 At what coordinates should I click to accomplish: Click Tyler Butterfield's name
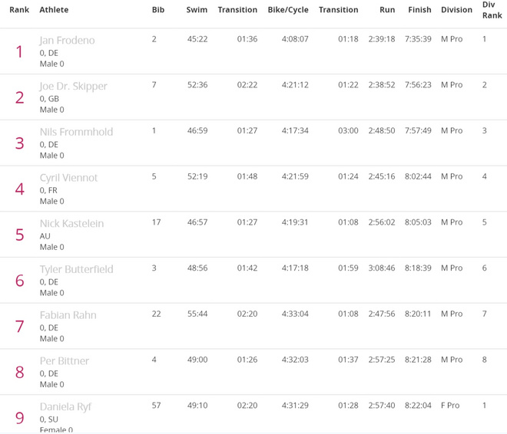pyautogui.click(x=76, y=269)
